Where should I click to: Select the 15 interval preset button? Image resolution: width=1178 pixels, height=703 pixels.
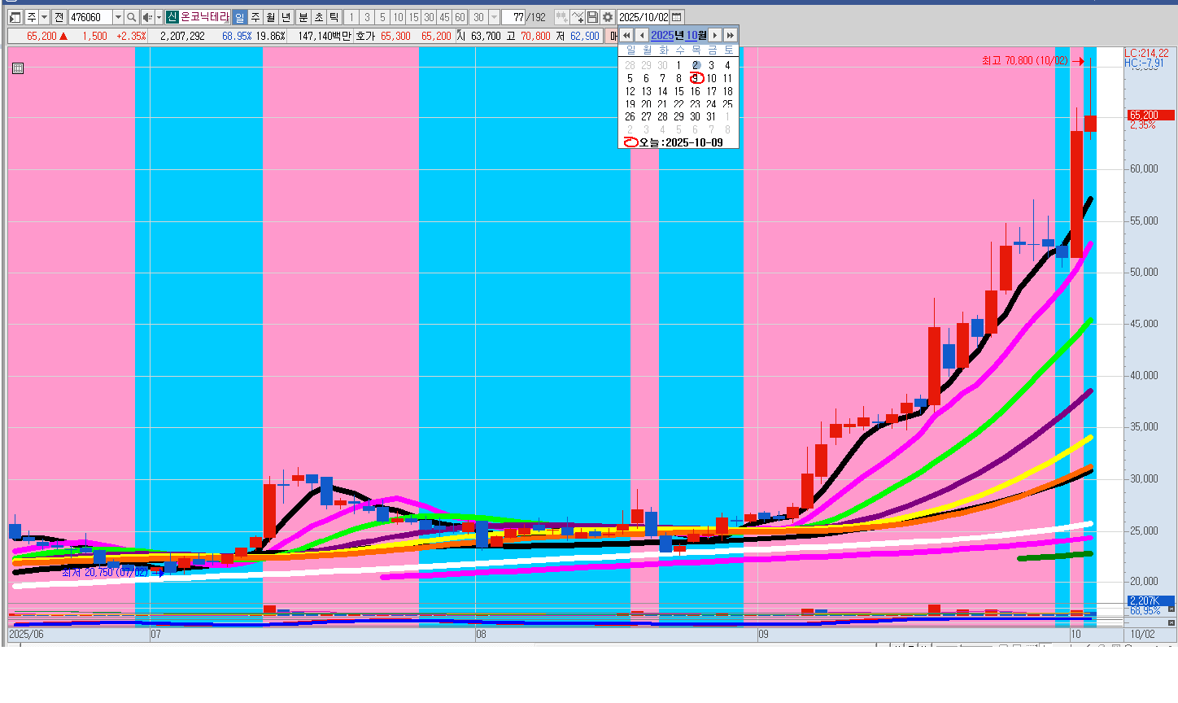coord(413,17)
